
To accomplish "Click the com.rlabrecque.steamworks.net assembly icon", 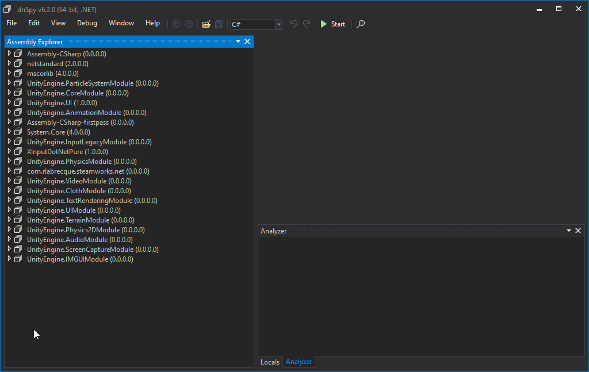I will pyautogui.click(x=18, y=171).
